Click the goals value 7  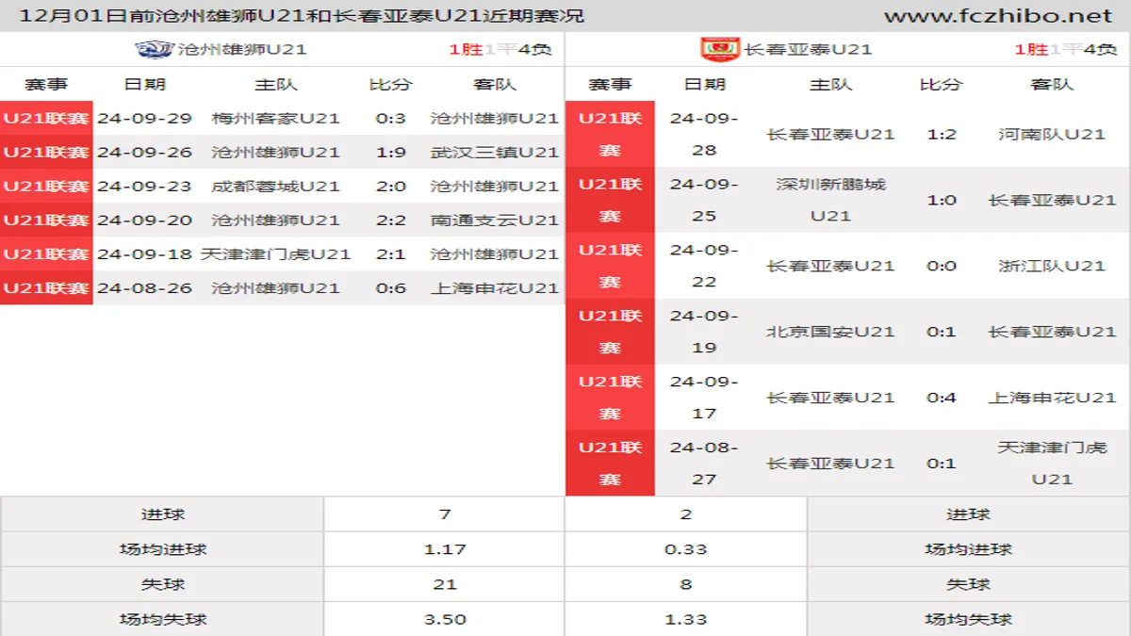click(x=445, y=514)
